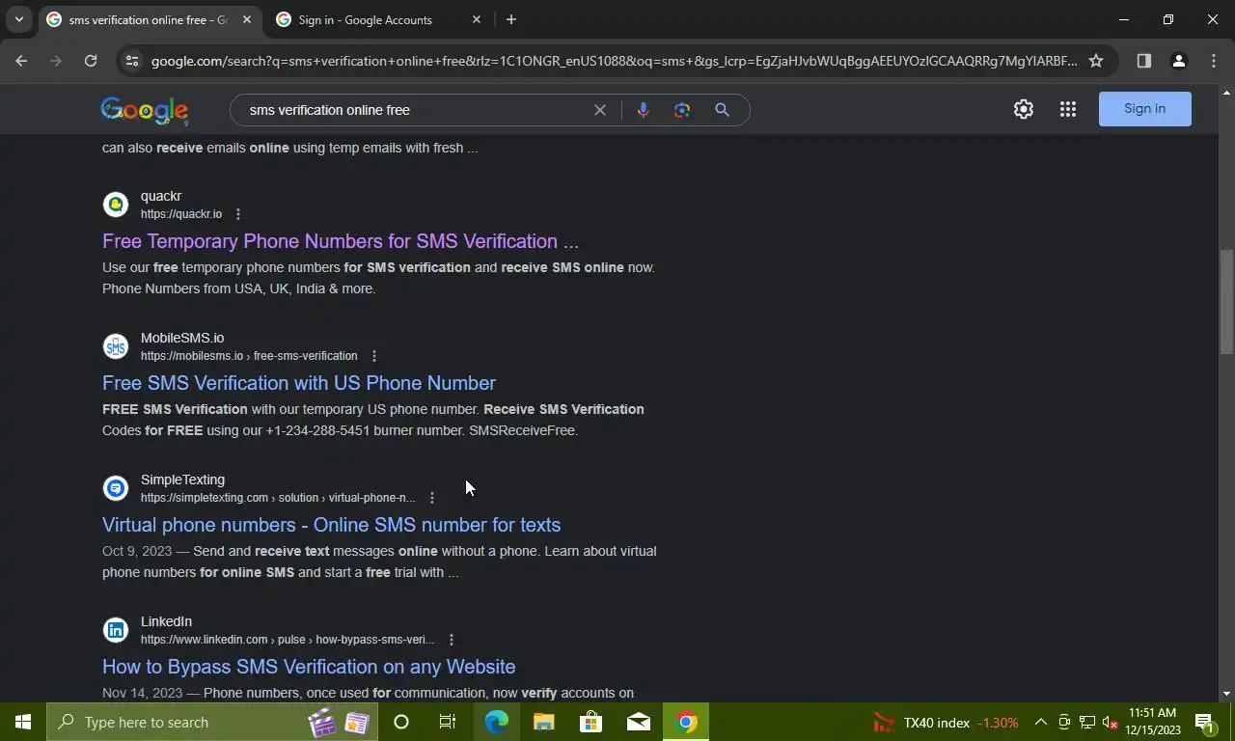
Task: Click the MobileSMS.io site favicon
Action: tap(116, 346)
